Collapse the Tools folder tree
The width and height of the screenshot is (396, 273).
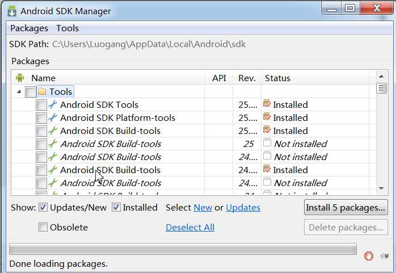(x=19, y=92)
